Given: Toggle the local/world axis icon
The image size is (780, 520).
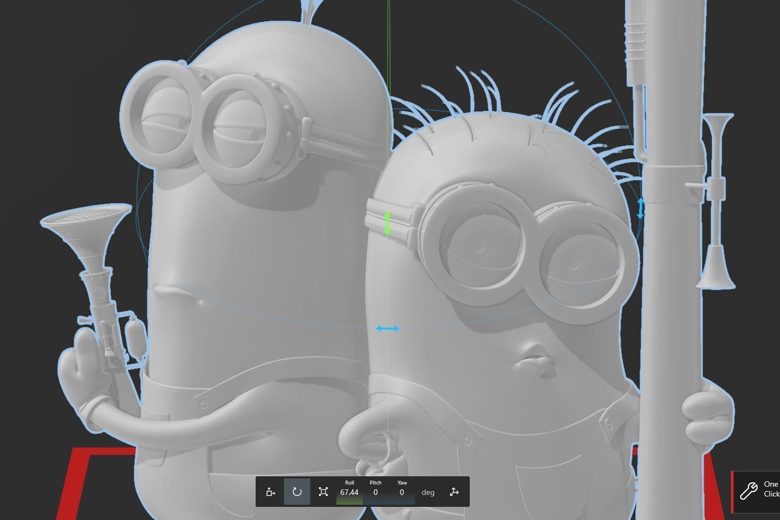Looking at the screenshot, I should pos(454,492).
